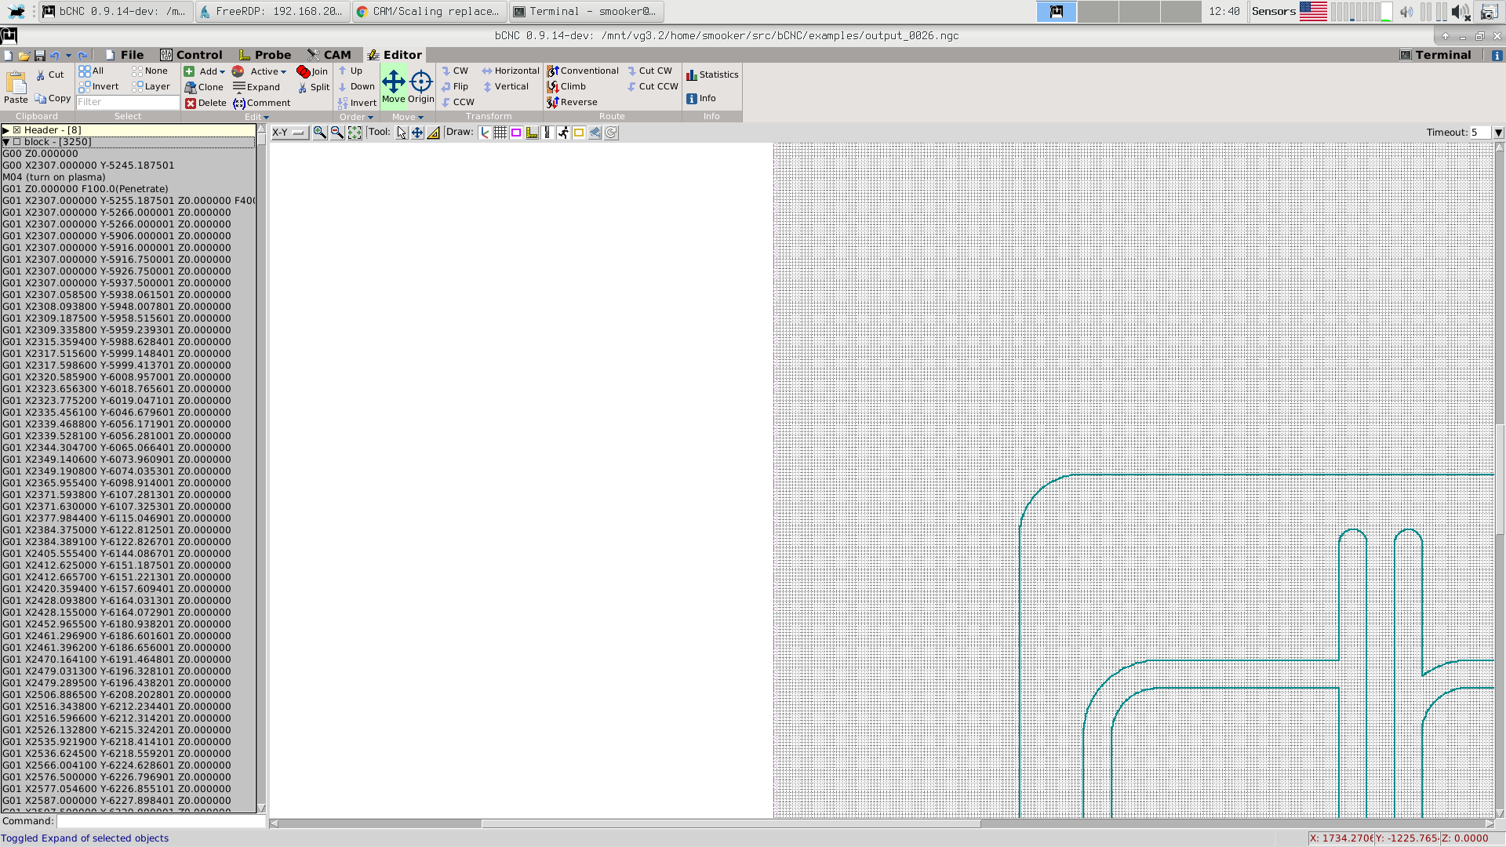Collapse the block [3250] tree expander
The width and height of the screenshot is (1506, 847).
(x=5, y=142)
